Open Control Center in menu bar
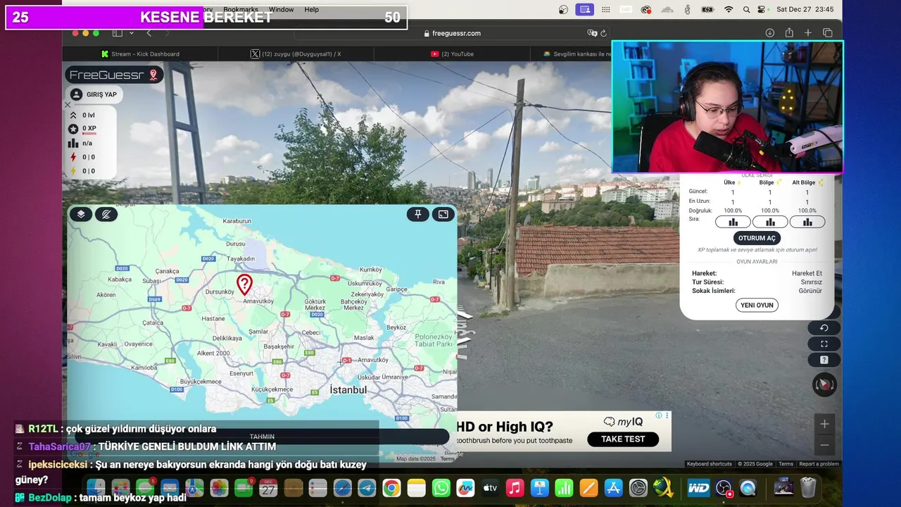 pos(762,10)
